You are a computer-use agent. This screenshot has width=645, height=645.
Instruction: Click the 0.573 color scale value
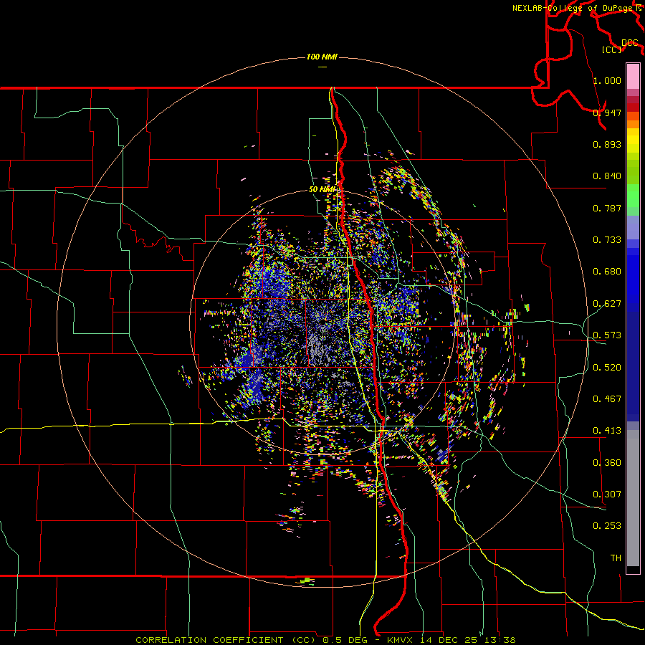pos(607,335)
